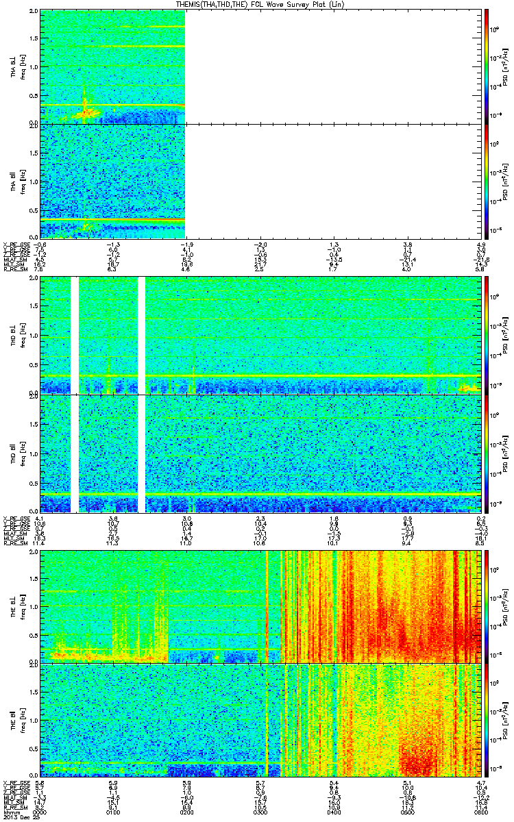
Task: Click the 0600 time tick label
Action: click(481, 812)
